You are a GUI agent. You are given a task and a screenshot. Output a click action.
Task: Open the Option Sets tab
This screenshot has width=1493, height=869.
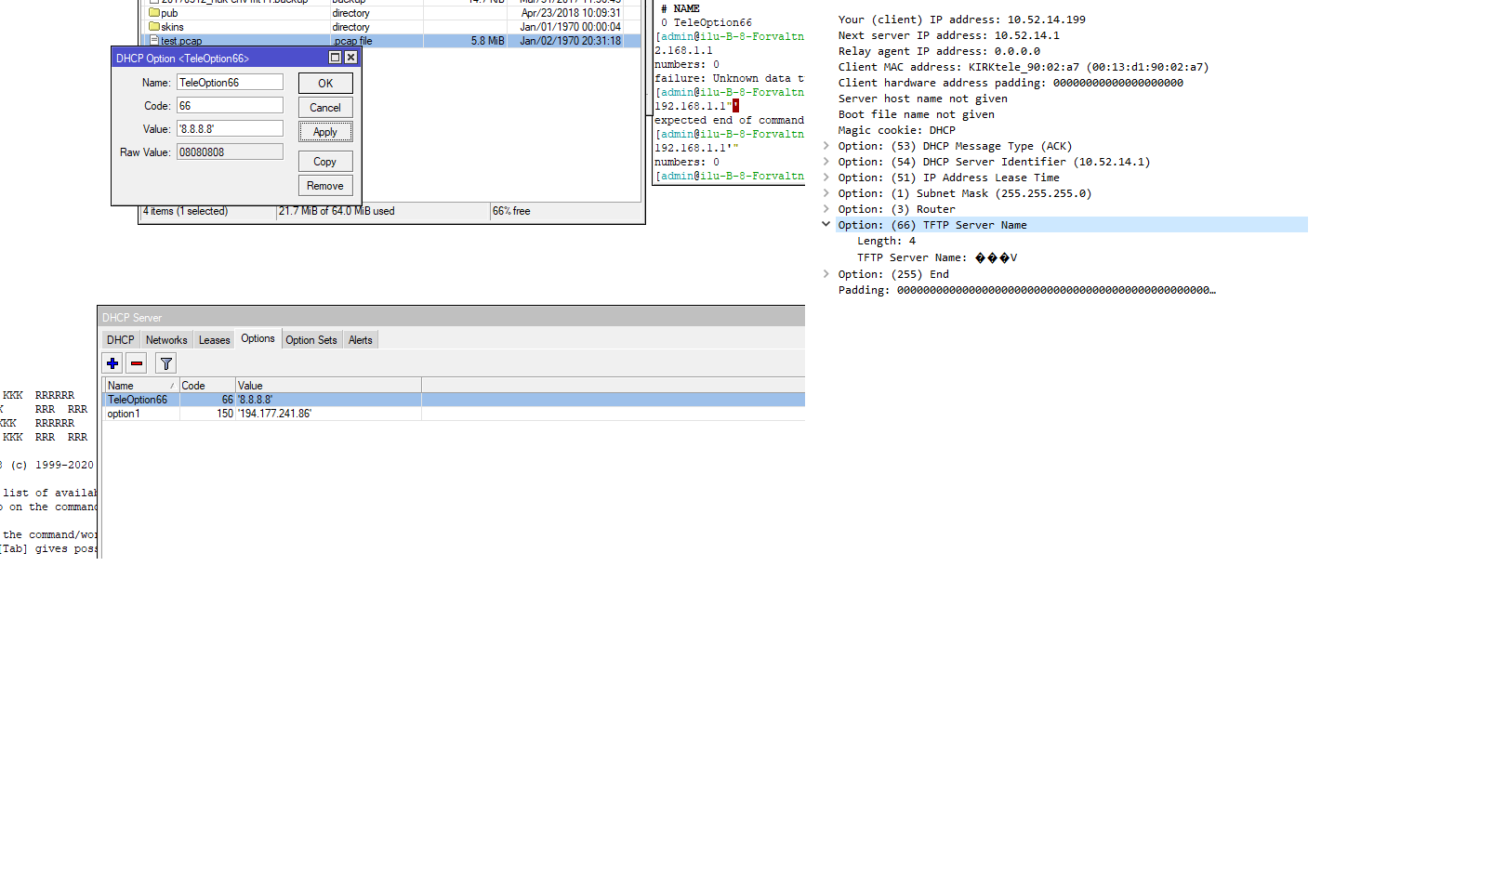pos(311,340)
